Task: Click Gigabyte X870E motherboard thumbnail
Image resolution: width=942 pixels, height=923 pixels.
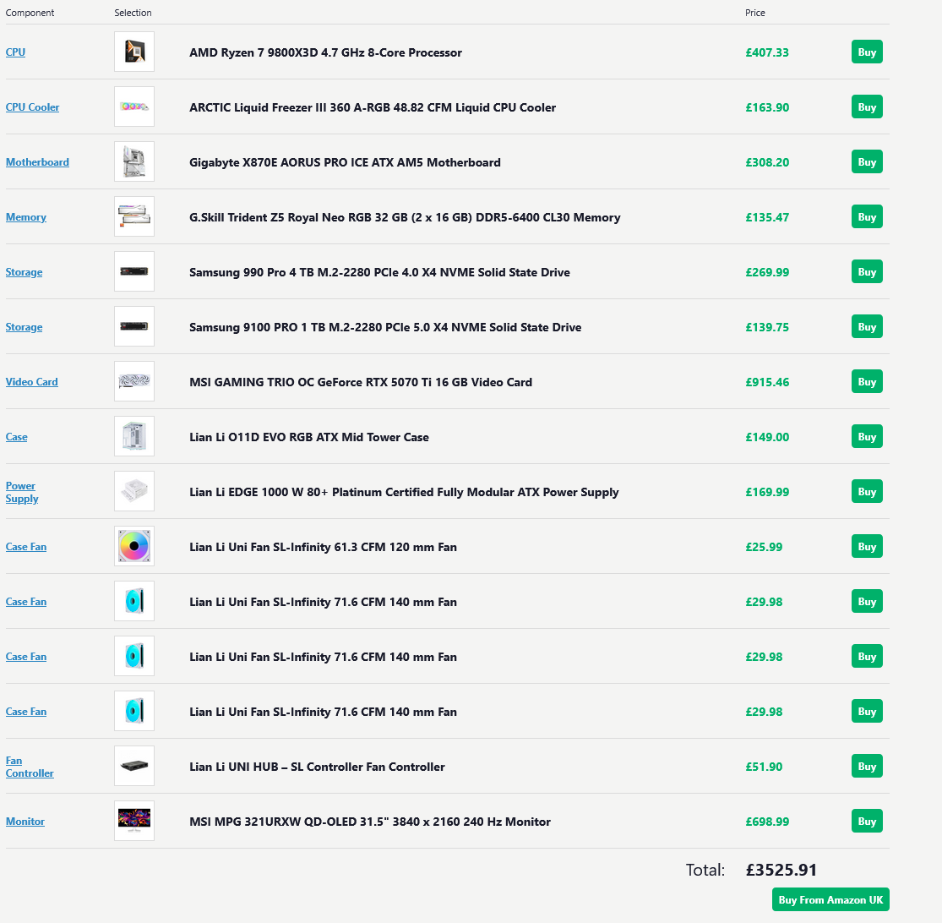Action: pos(134,161)
